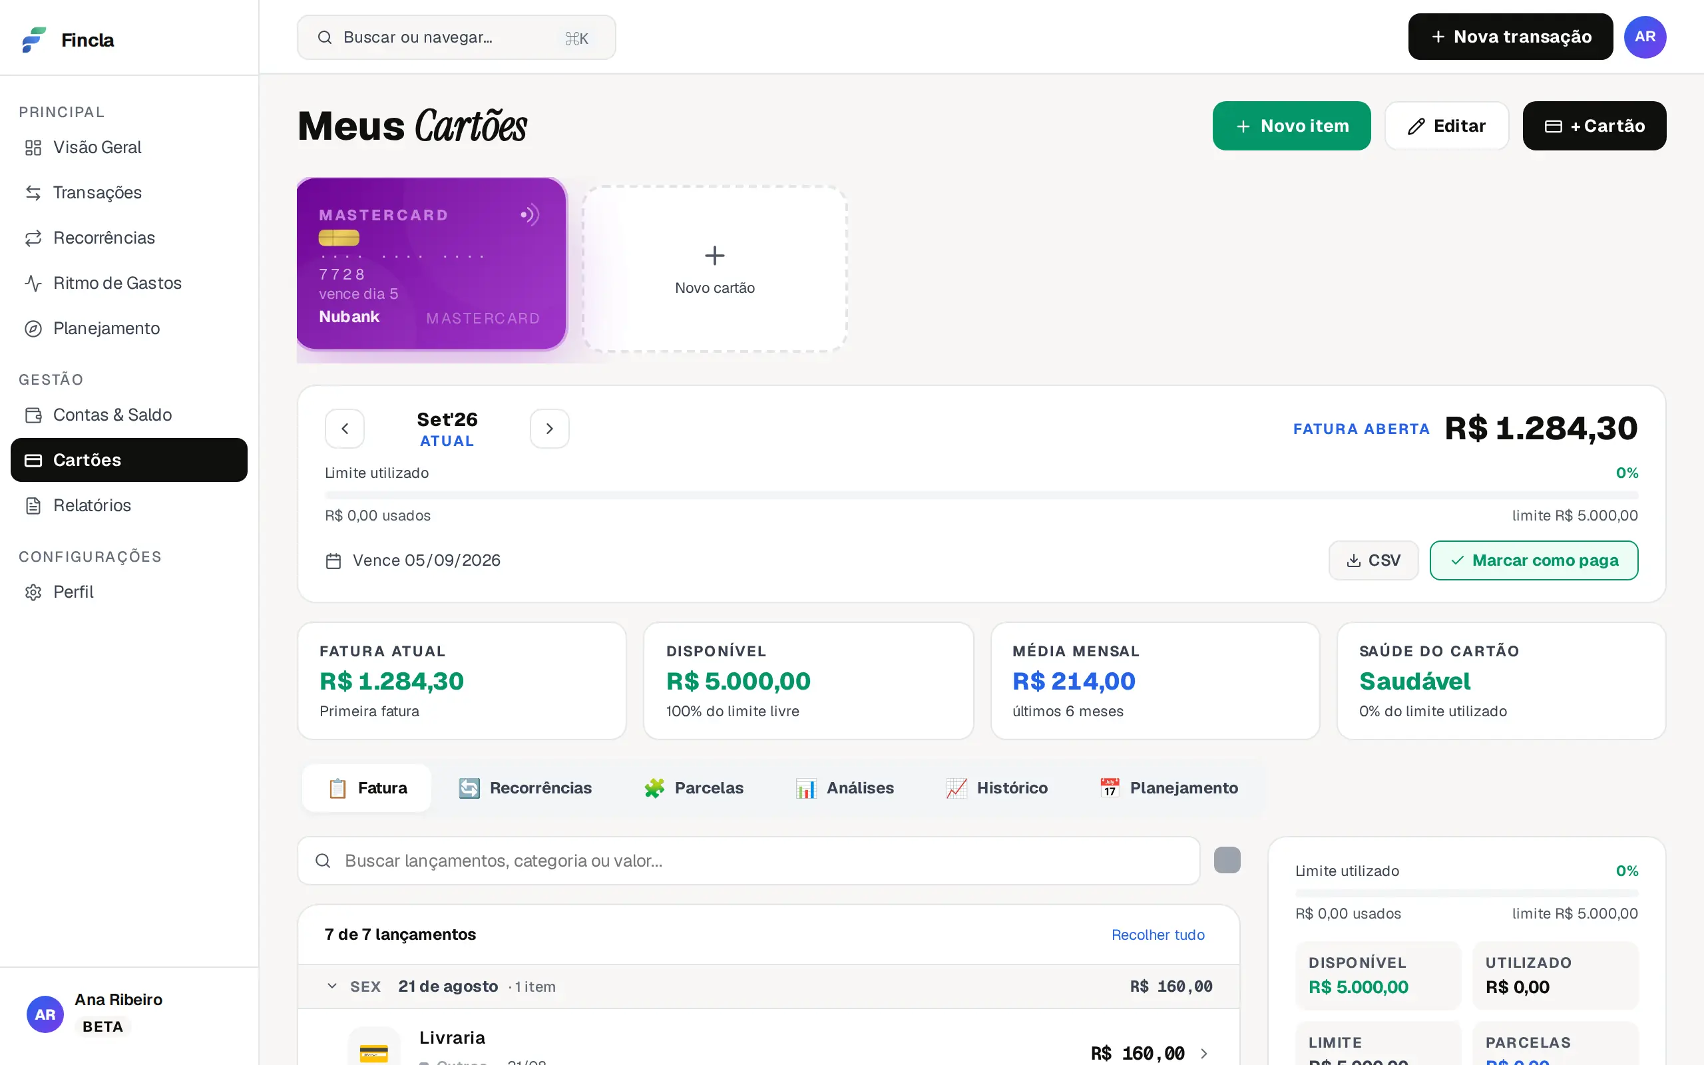Viewport: 1704px width, 1065px height.
Task: Click the Fatura Atual stat card
Action: pyautogui.click(x=462, y=680)
